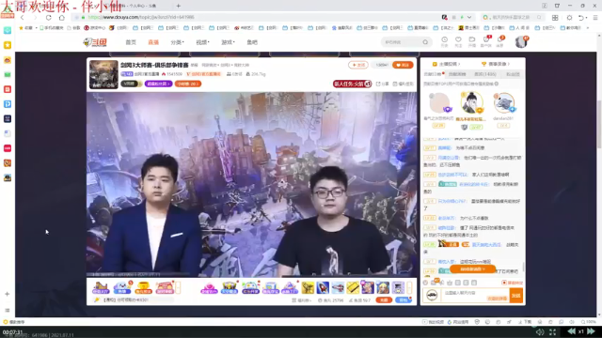The height and width of the screenshot is (338, 602).
Task: Open the browser hamburger menu
Action: tap(595, 18)
